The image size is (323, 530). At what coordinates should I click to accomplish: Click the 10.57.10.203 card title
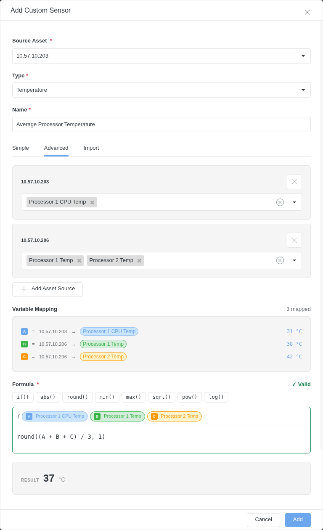click(x=35, y=182)
